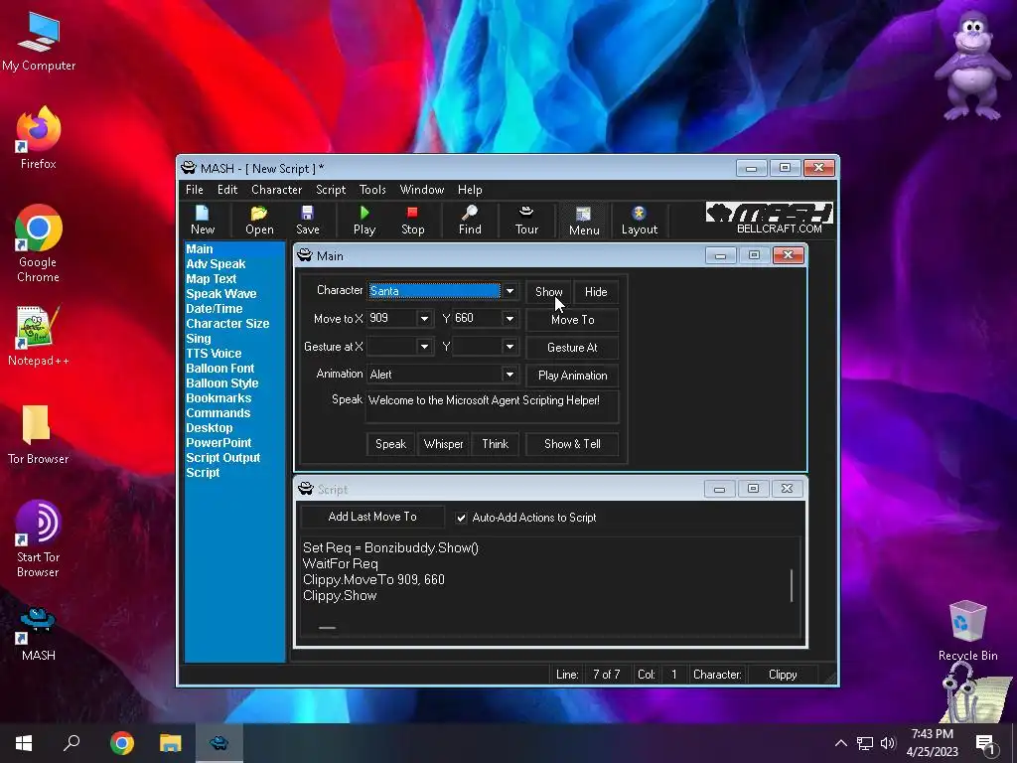Screen dimensions: 1017x763
Task: Select Adv Speak in sidebar
Action: coord(216,264)
